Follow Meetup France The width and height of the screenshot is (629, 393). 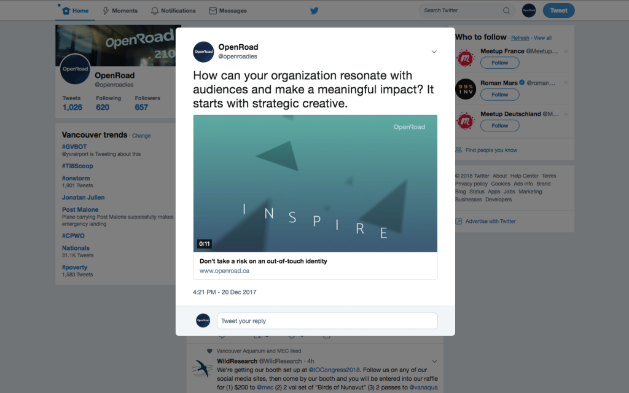pyautogui.click(x=500, y=63)
